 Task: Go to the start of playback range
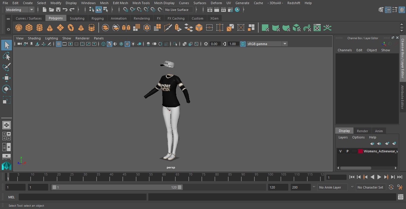click(x=352, y=177)
